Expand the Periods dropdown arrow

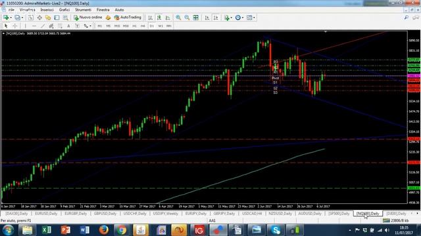pos(243,18)
